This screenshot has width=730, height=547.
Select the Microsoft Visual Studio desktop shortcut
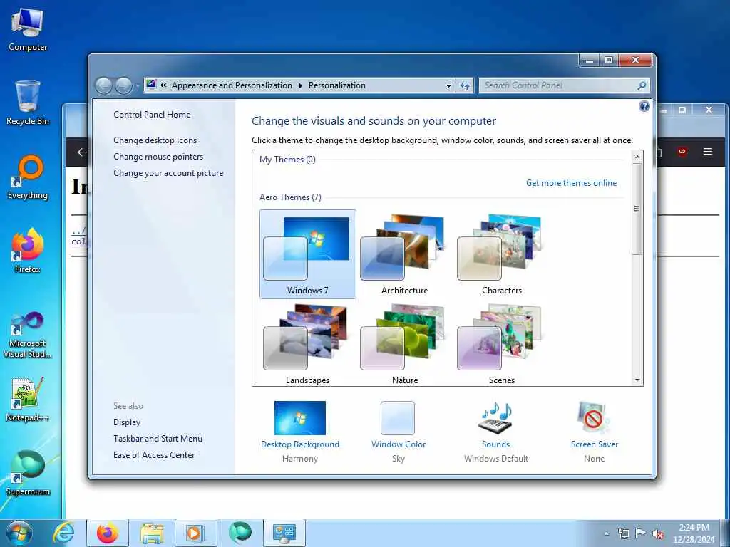(x=28, y=335)
